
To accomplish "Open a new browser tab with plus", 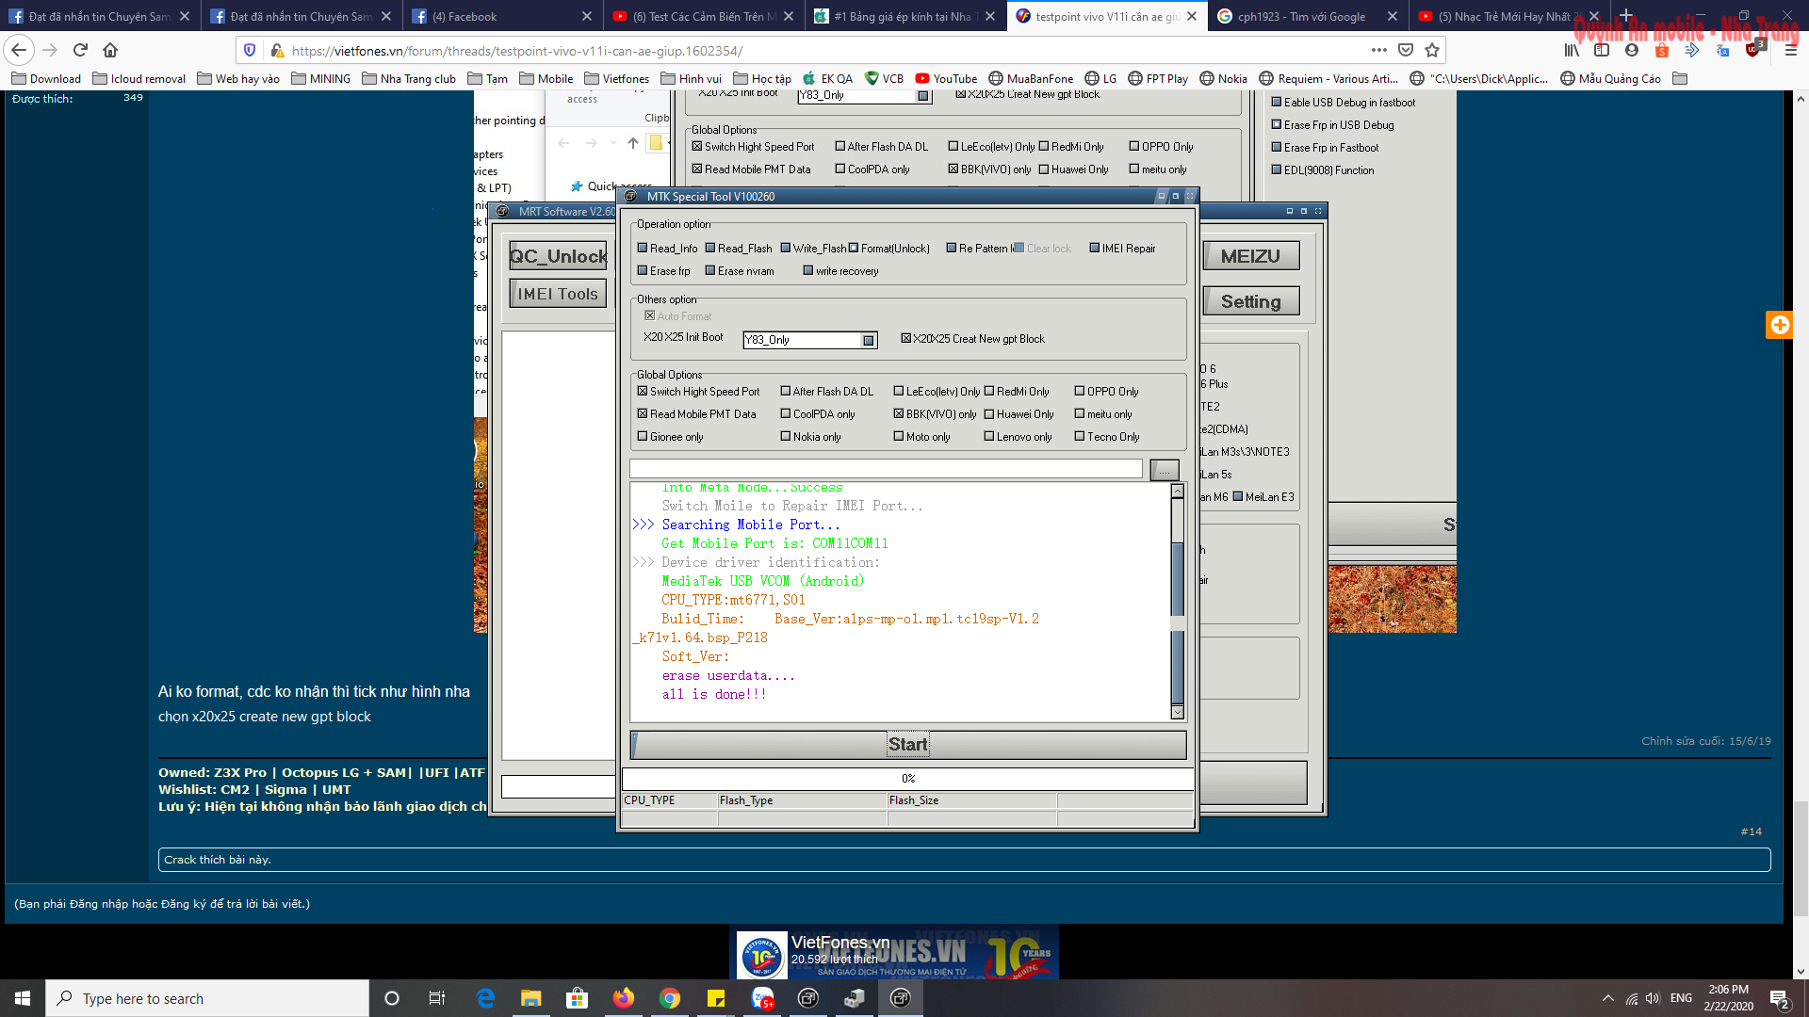I will click(x=1626, y=16).
